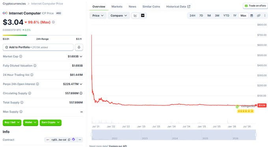Click Internet Computer Price breadcrumb text
Image resolution: width=268 pixels, height=147 pixels.
pos(47,4)
